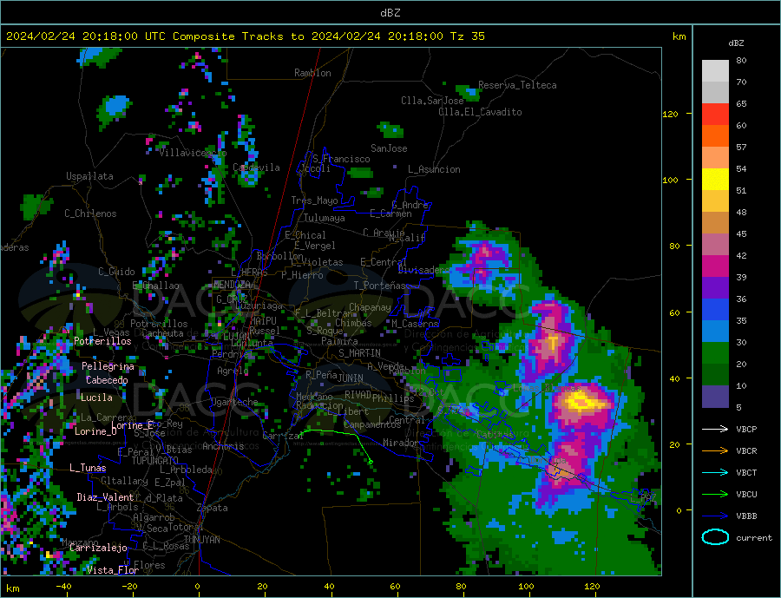The width and height of the screenshot is (781, 598).
Task: Click the Lucila map label
Action: [x=96, y=398]
